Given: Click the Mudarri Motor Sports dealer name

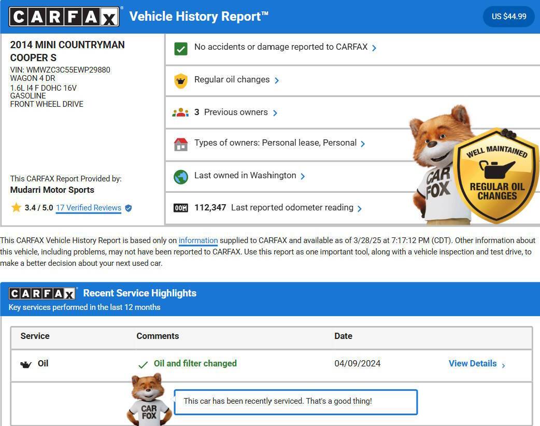Looking at the screenshot, I should (52, 190).
